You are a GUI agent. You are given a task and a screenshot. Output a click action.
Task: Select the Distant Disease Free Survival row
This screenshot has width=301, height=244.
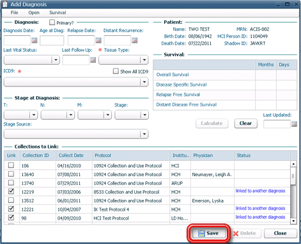point(225,105)
